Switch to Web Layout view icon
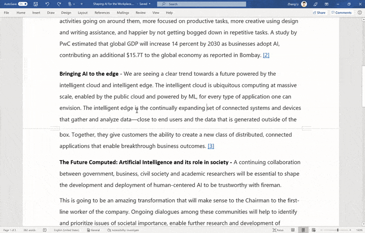The image size is (365, 233). point(313,230)
